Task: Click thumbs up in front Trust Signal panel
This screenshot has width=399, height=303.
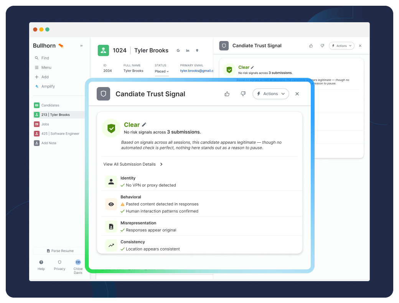Action: 227,94
